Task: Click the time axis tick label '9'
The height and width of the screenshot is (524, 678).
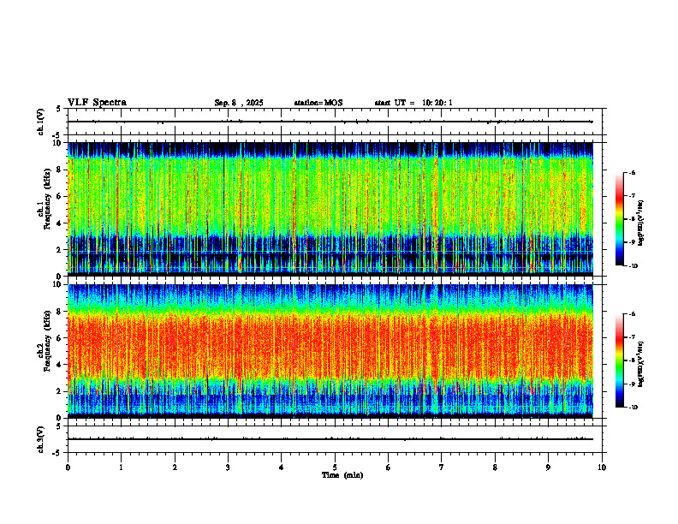Action: (x=548, y=467)
